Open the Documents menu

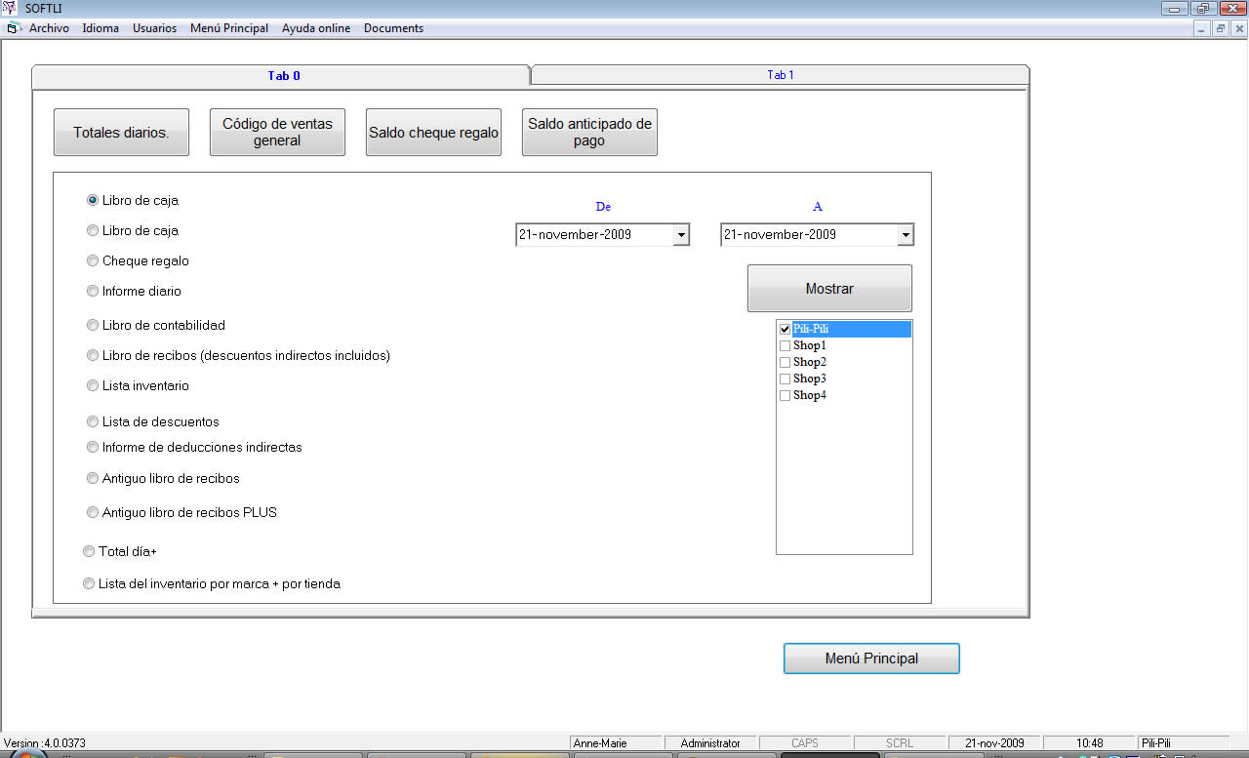pyautogui.click(x=393, y=28)
